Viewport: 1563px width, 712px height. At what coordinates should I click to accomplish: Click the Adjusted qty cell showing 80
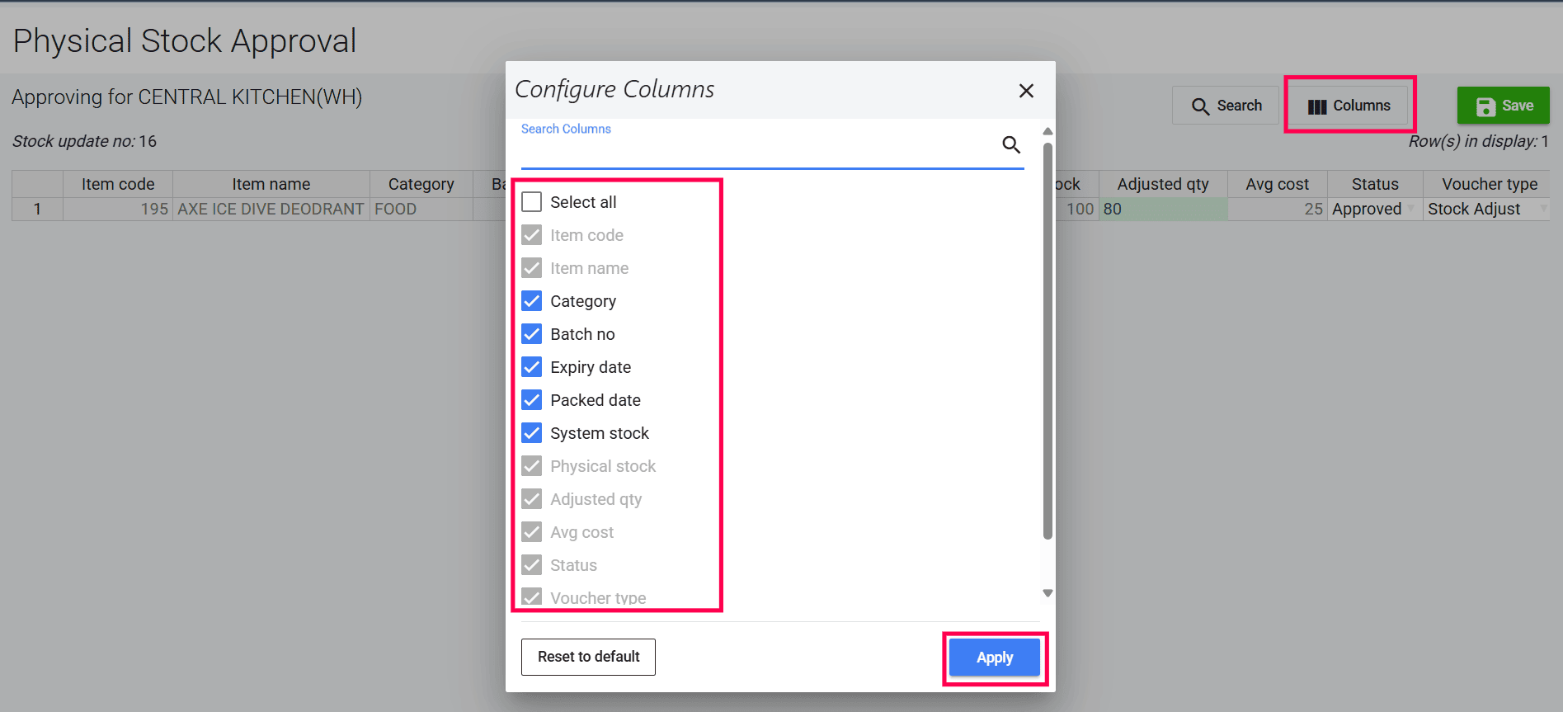pyautogui.click(x=1163, y=210)
